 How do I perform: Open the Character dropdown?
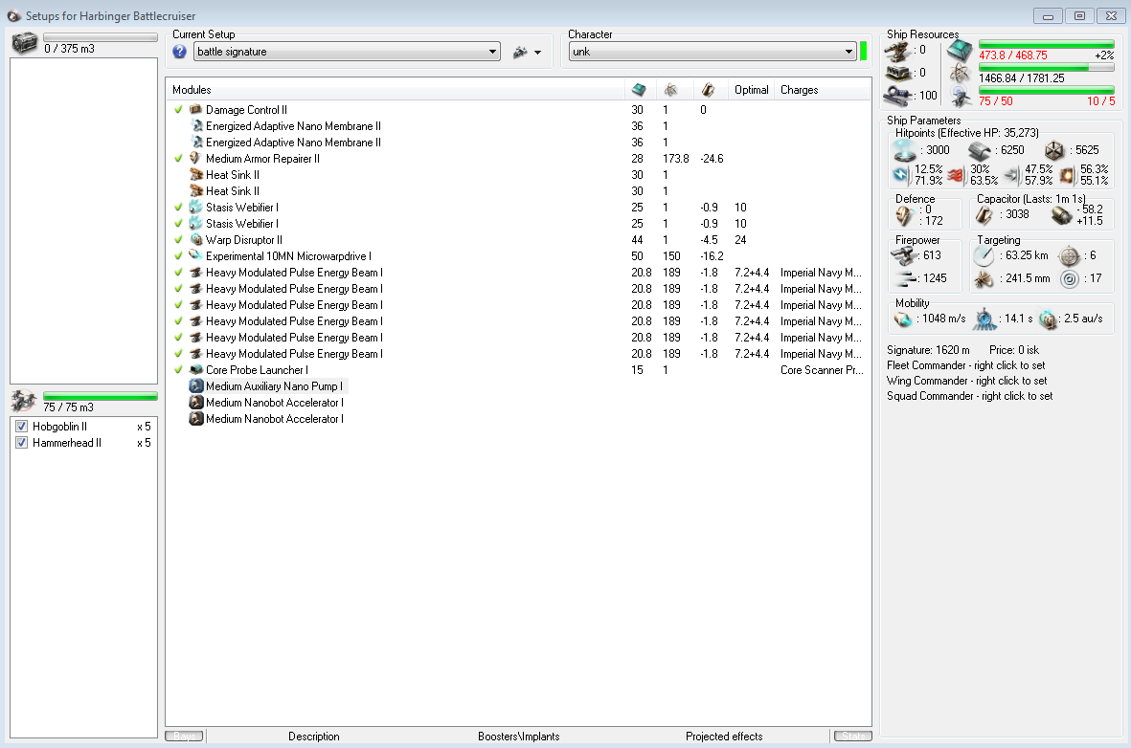tap(712, 52)
